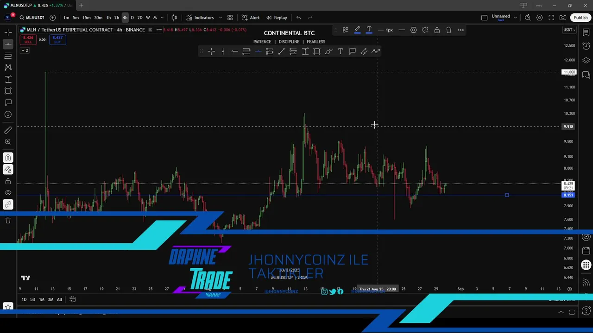
Task: Lock the selected drawing in floating toolbar
Action: (x=437, y=30)
